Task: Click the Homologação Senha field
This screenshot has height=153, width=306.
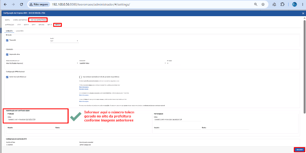Action: [226, 128]
